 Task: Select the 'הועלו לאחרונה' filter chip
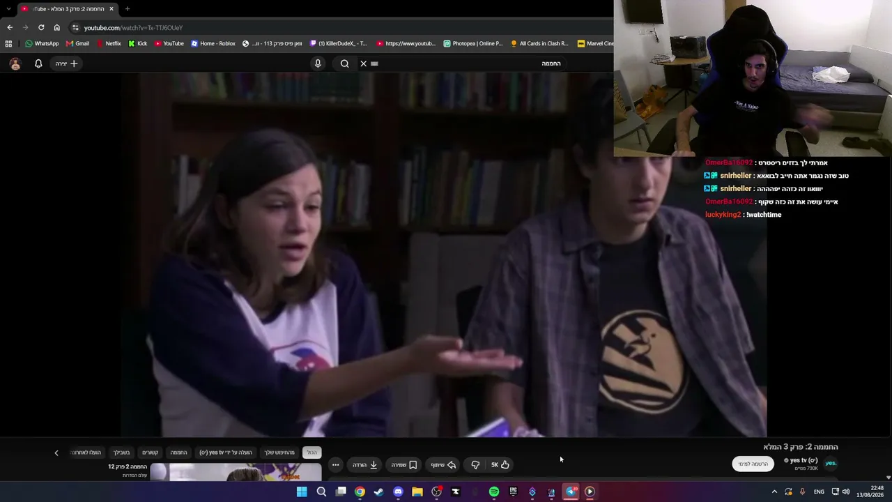[x=86, y=452]
